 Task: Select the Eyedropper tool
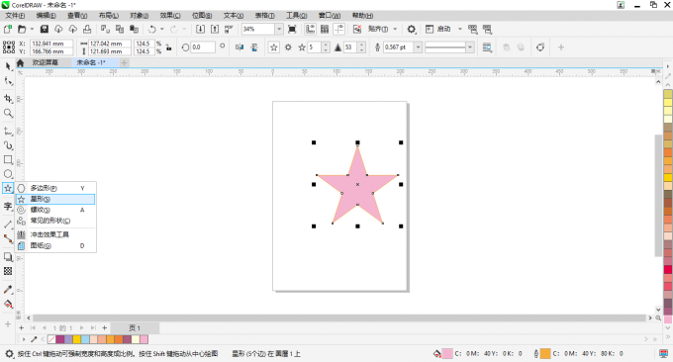[x=8, y=290]
